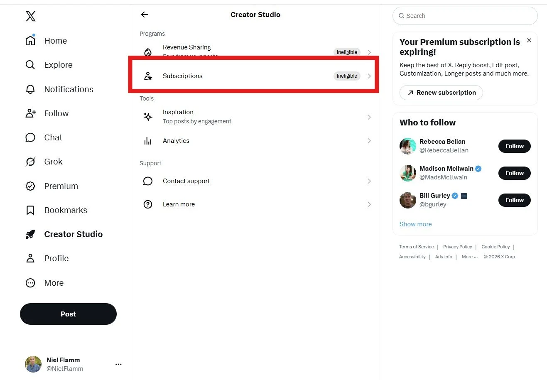
Task: Expand Inspiration with its chevron
Action: [x=369, y=117]
